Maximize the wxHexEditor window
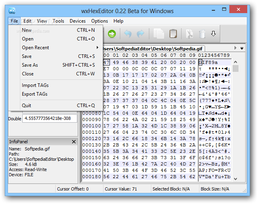This screenshot has width=258, height=204. [224, 10]
